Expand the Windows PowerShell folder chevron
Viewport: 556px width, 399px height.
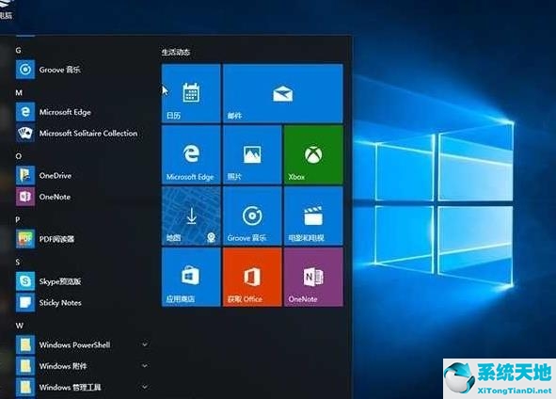[145, 344]
